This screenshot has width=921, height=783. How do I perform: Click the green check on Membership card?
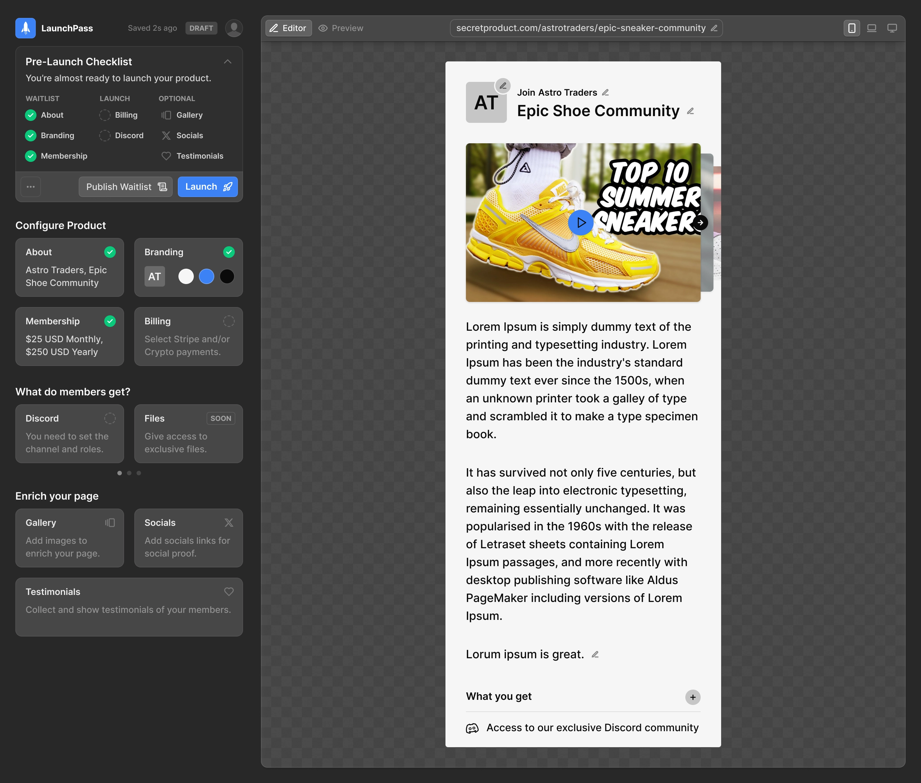click(110, 321)
